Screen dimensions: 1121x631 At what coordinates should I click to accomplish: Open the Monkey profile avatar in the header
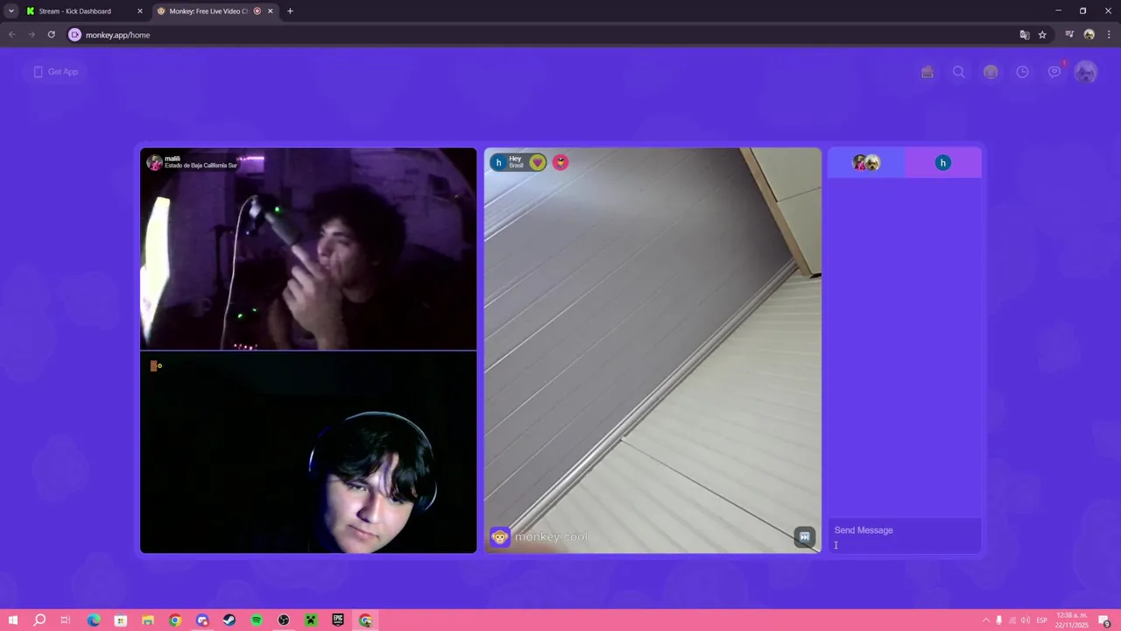(x=1086, y=72)
